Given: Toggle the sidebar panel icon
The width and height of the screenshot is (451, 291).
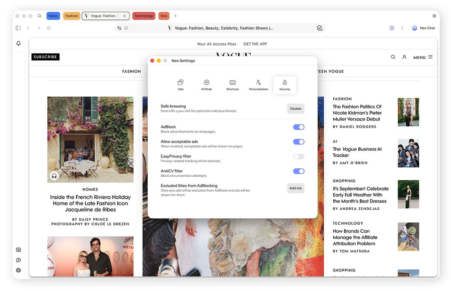Looking at the screenshot, I should click(x=18, y=28).
